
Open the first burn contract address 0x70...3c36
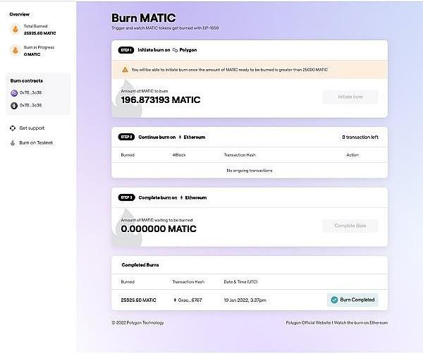[x=32, y=93]
